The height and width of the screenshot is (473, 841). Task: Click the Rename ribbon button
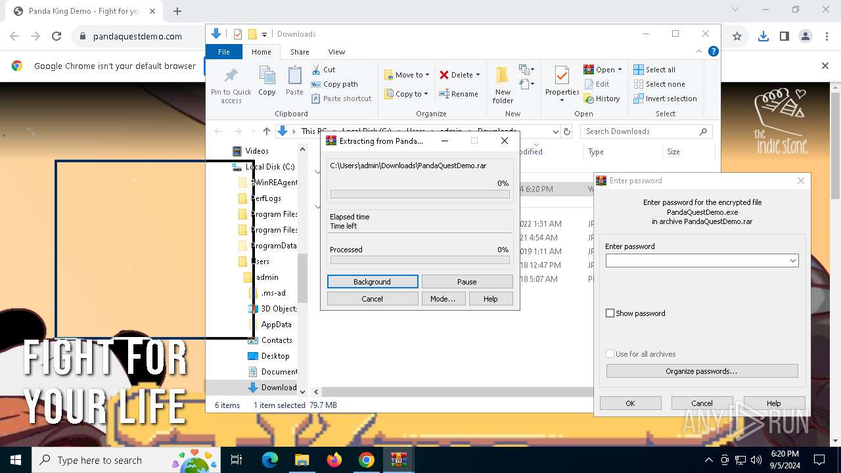tap(459, 94)
